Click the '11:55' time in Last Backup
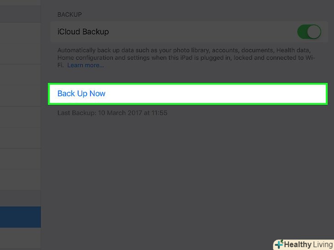This screenshot has height=250, width=334. (159, 112)
